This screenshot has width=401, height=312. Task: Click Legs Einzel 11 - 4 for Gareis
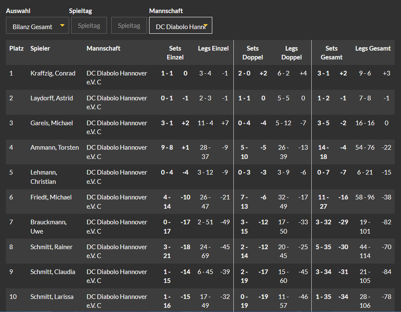point(206,123)
